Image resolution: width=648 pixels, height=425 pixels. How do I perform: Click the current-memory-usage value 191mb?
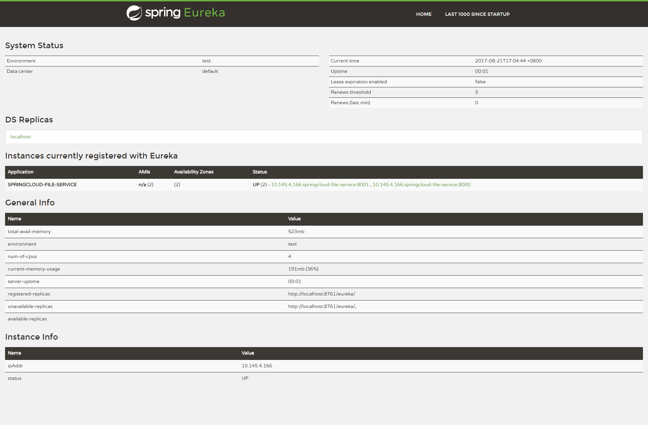(303, 269)
